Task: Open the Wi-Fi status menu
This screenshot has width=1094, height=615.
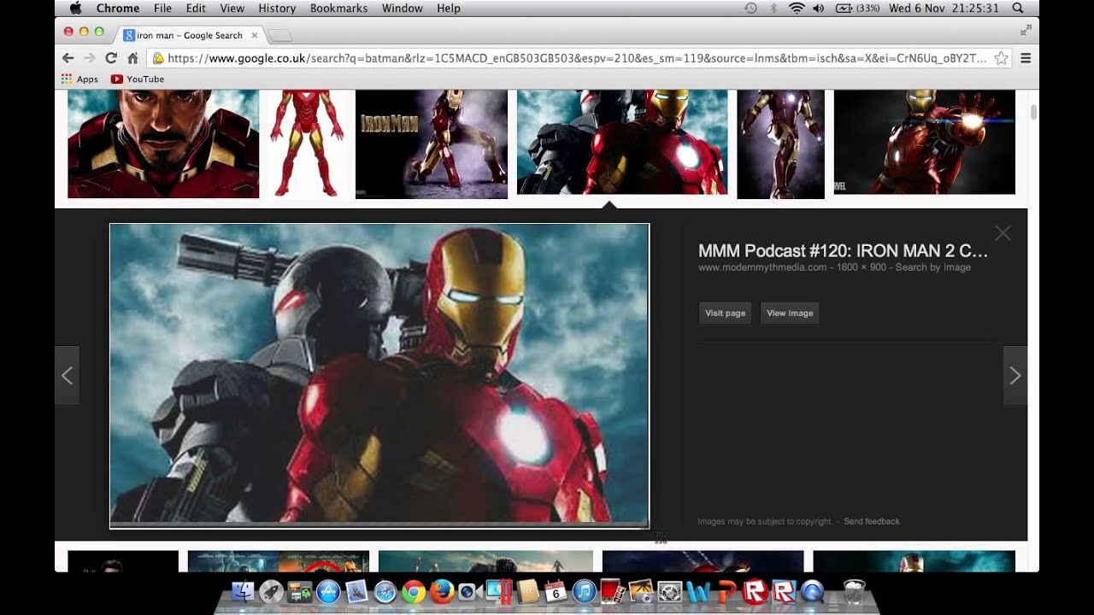Action: click(797, 8)
